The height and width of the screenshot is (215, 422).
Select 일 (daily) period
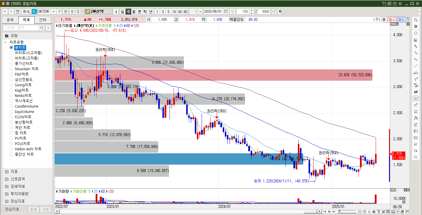coord(122,11)
